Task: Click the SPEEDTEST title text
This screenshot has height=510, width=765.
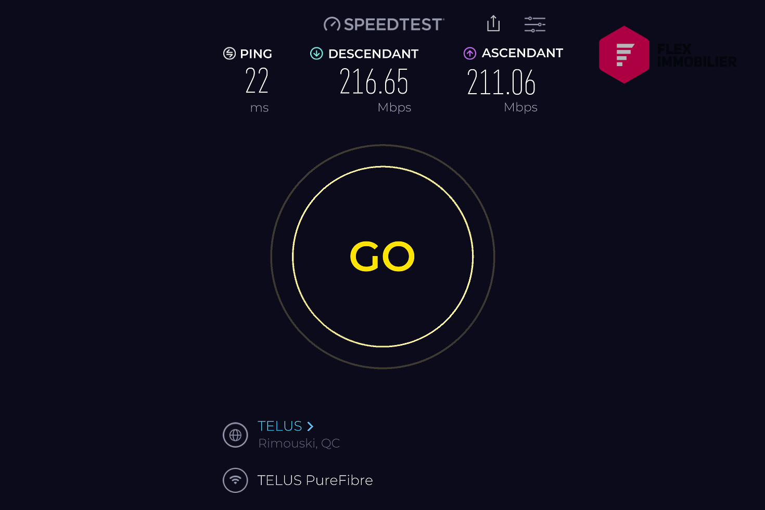Action: pyautogui.click(x=393, y=24)
